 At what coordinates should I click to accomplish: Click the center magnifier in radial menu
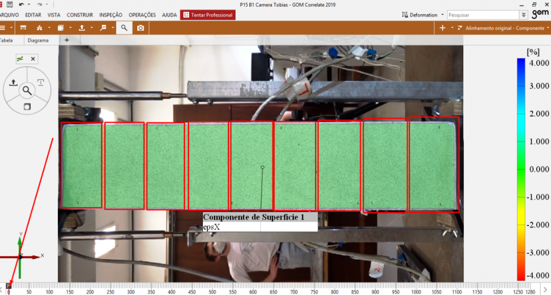click(x=26, y=89)
